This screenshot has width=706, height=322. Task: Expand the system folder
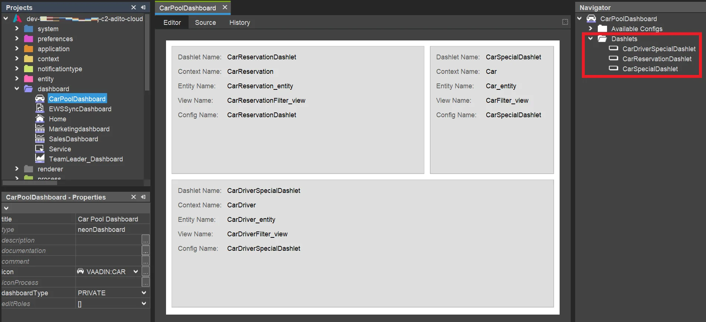[17, 28]
